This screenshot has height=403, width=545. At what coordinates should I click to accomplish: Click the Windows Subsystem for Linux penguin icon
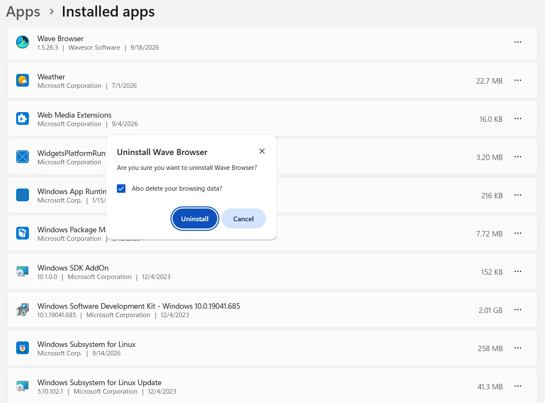[x=23, y=348]
